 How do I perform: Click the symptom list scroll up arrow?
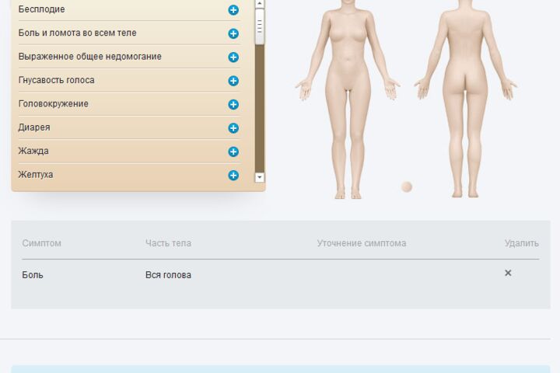point(260,4)
